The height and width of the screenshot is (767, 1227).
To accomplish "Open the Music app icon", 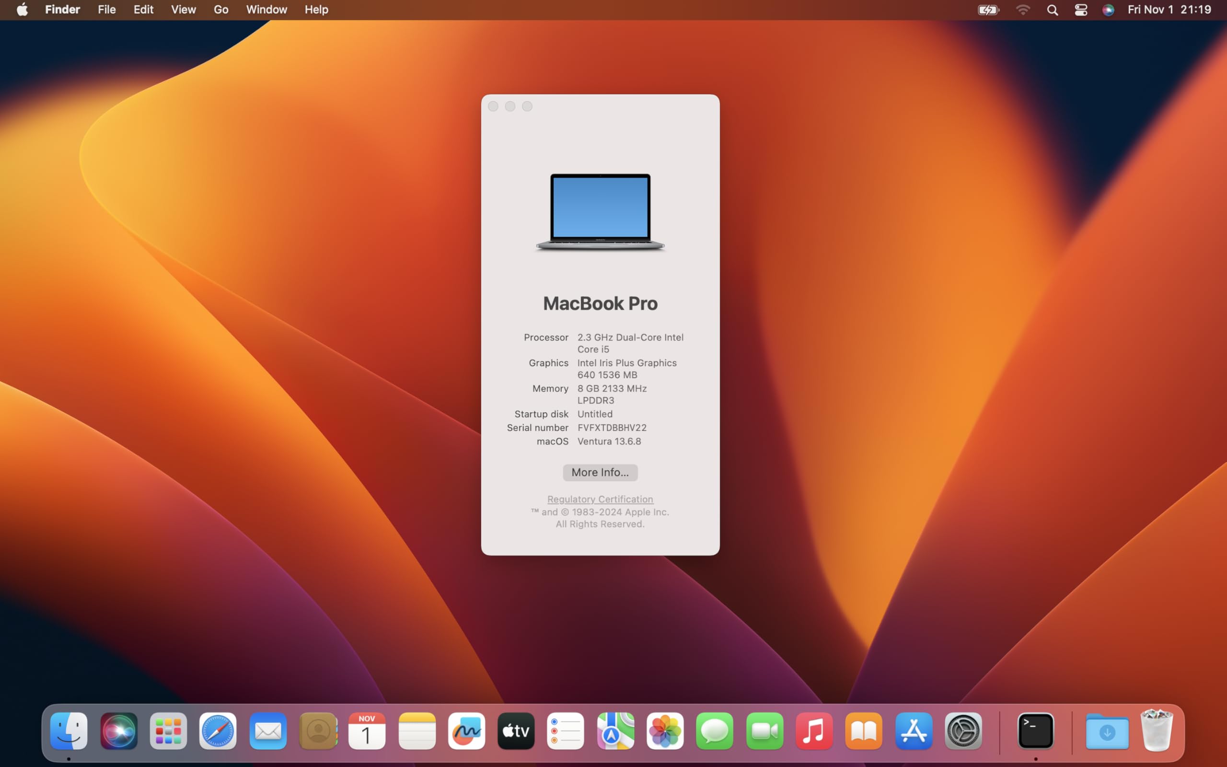I will [x=814, y=731].
